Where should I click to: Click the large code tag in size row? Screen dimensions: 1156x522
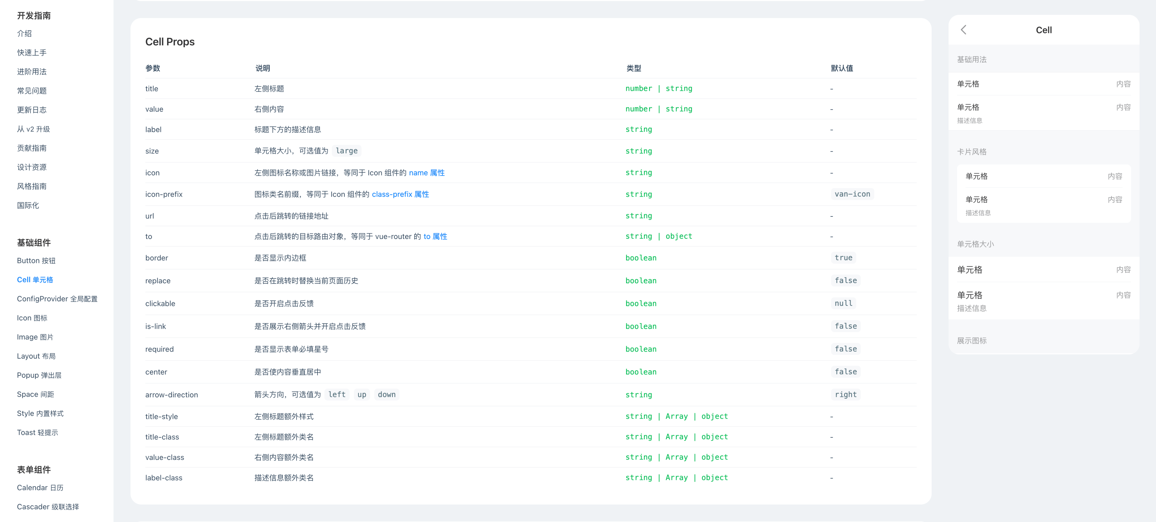(x=347, y=151)
